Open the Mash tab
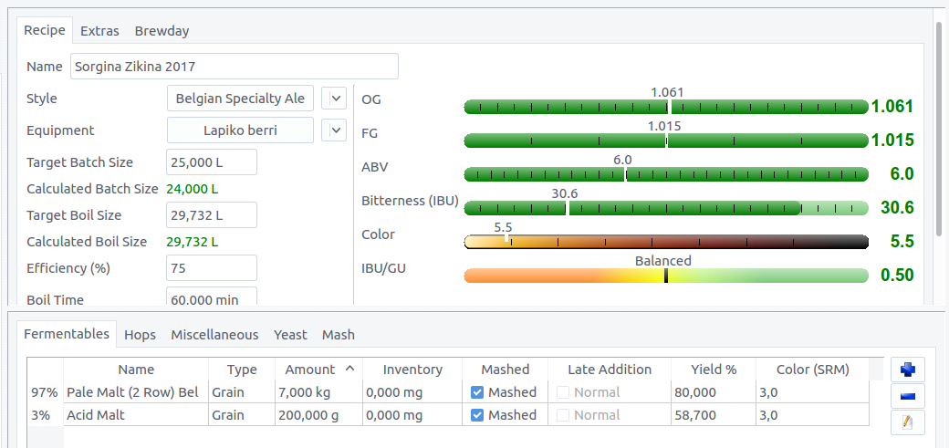This screenshot has height=448, width=949. pos(338,335)
